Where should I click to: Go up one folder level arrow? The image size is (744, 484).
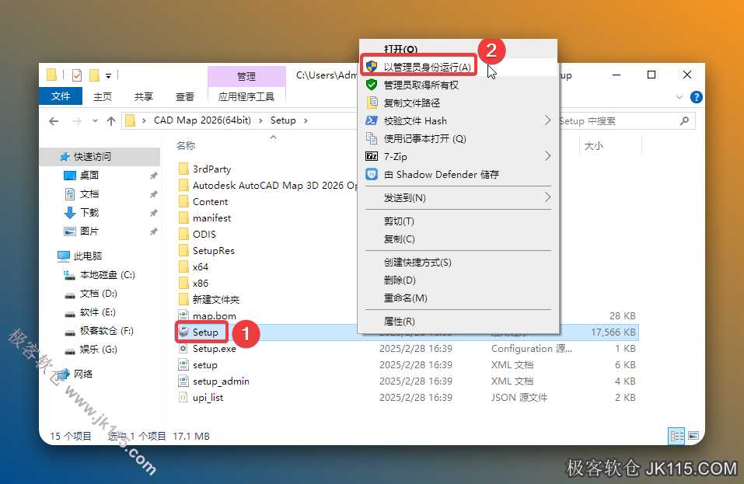tap(111, 121)
